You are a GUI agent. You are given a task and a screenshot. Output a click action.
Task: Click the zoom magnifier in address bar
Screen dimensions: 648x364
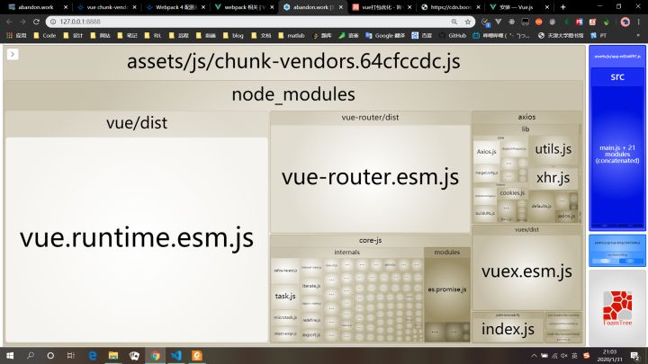(x=454, y=22)
